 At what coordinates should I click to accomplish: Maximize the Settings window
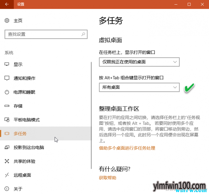point(189,4)
